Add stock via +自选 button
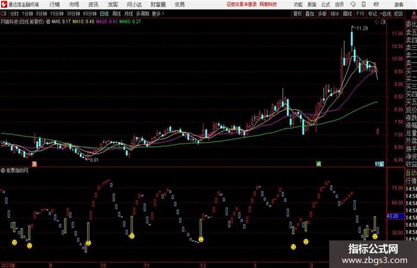The width and height of the screenshot is (417, 268). pyautogui.click(x=385, y=14)
